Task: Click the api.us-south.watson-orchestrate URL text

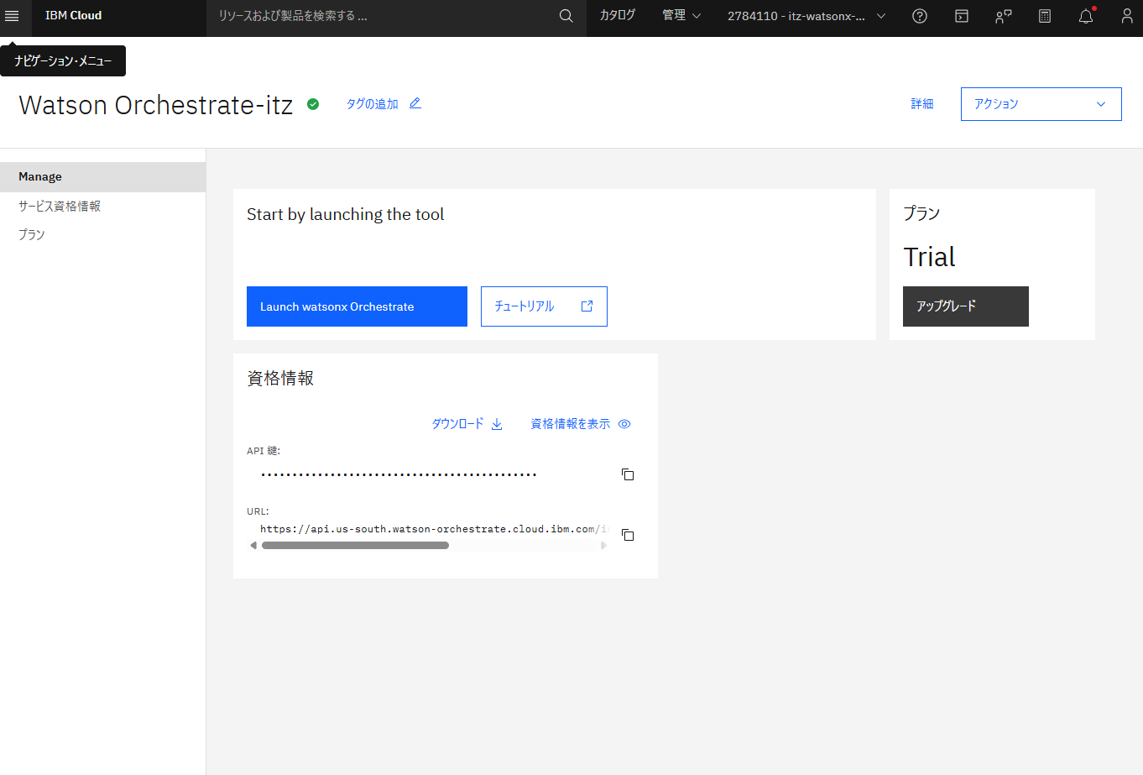Action: [x=434, y=529]
